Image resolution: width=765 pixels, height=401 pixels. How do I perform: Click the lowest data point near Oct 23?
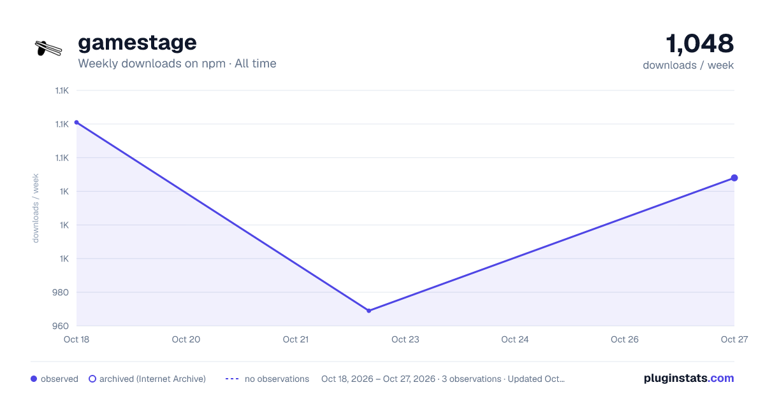[368, 311]
